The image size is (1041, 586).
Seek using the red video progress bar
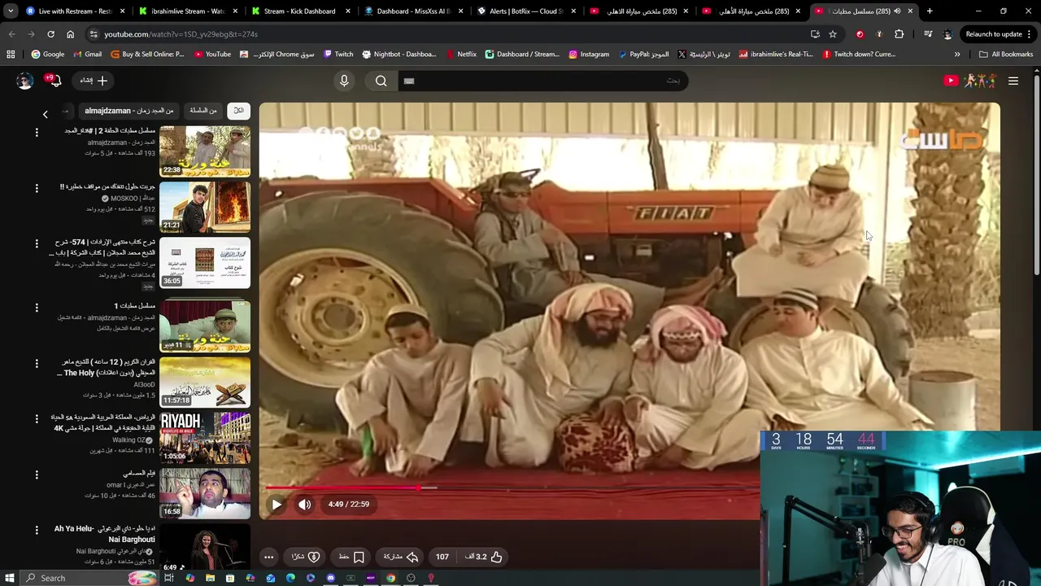512,488
